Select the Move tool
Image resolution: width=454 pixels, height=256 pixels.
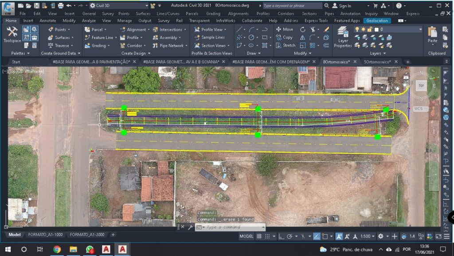tap(284, 29)
